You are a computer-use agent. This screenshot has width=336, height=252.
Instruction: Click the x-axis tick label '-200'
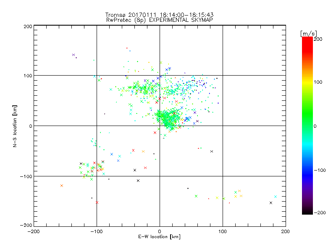click(34, 231)
